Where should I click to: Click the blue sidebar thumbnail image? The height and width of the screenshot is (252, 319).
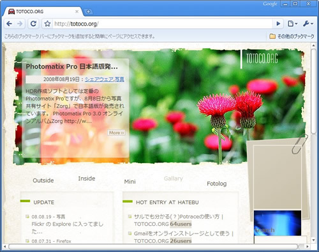pyautogui.click(x=278, y=223)
